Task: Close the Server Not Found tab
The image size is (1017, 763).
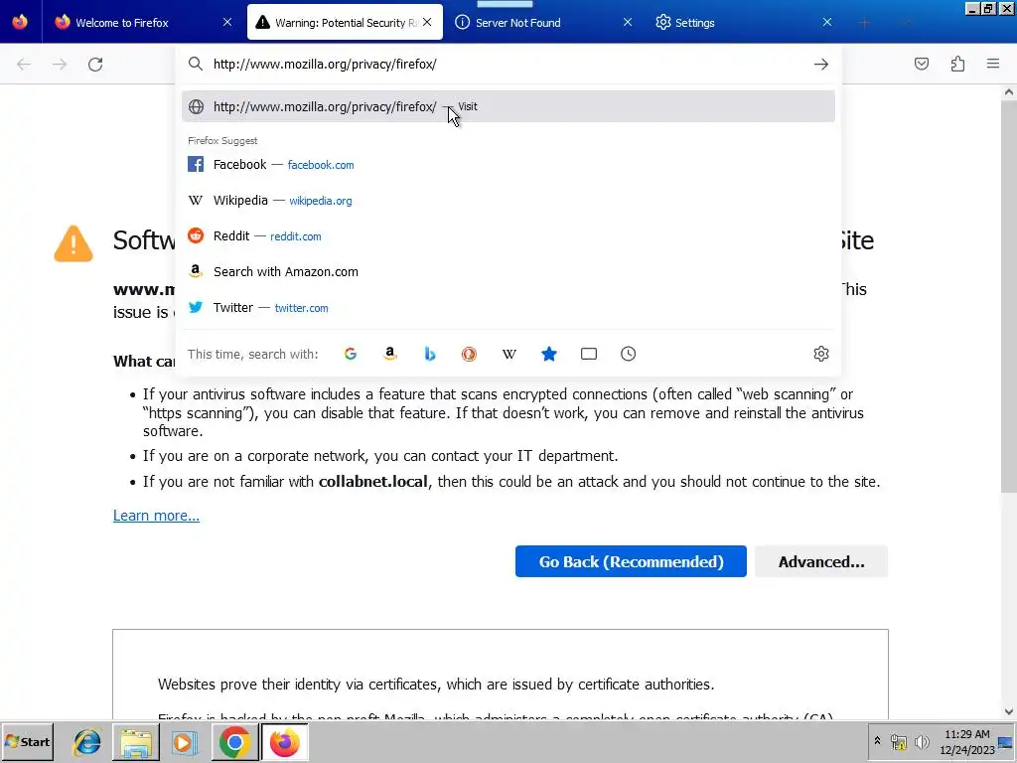Action: point(628,22)
